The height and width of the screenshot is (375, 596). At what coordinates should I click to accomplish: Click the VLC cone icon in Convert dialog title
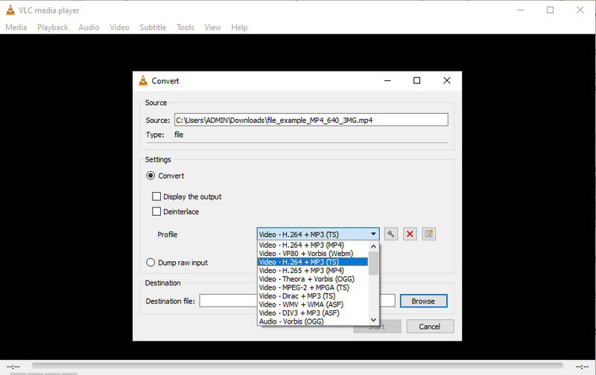pyautogui.click(x=143, y=80)
